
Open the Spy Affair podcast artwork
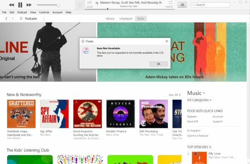[x=54, y=114]
